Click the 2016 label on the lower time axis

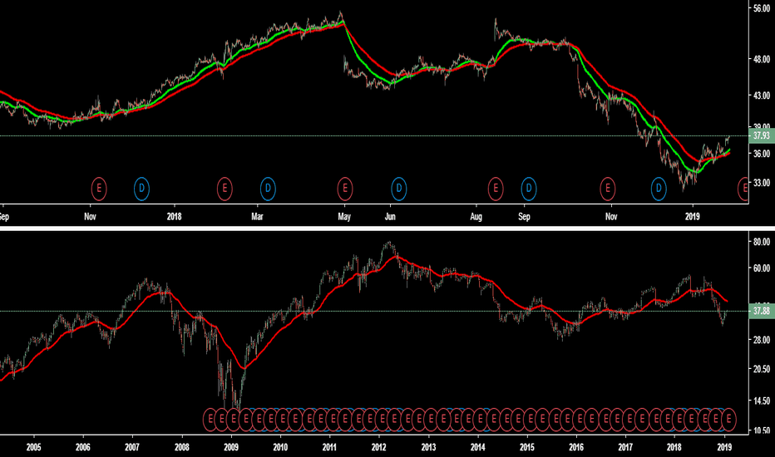(576, 447)
